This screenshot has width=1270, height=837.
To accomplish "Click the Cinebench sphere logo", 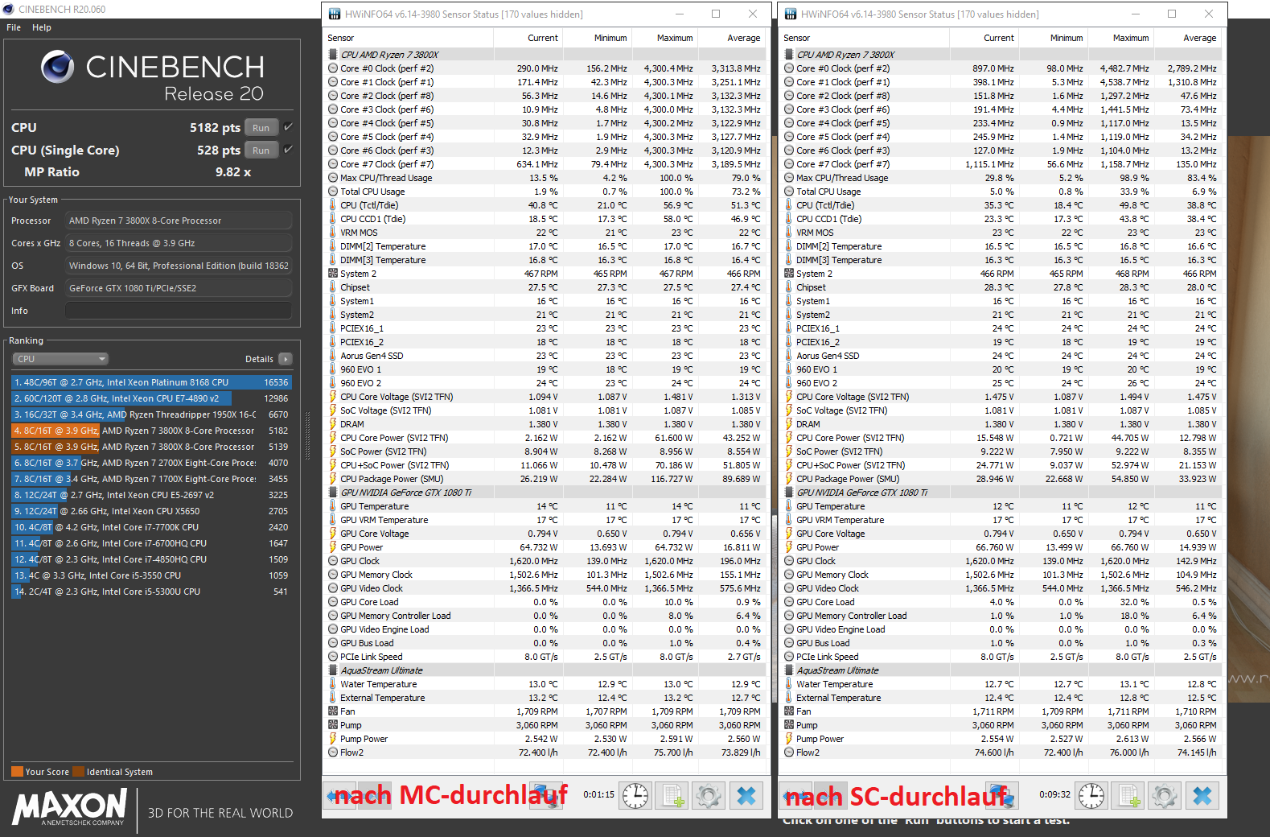I will point(57,67).
